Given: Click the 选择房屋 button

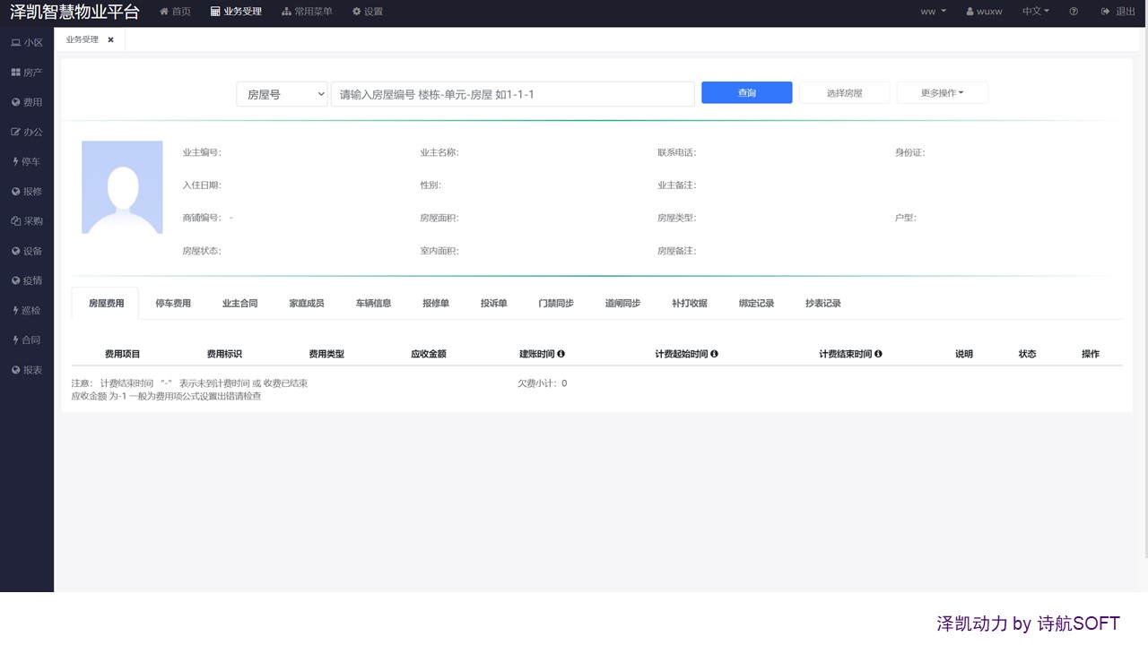Looking at the screenshot, I should pyautogui.click(x=844, y=92).
